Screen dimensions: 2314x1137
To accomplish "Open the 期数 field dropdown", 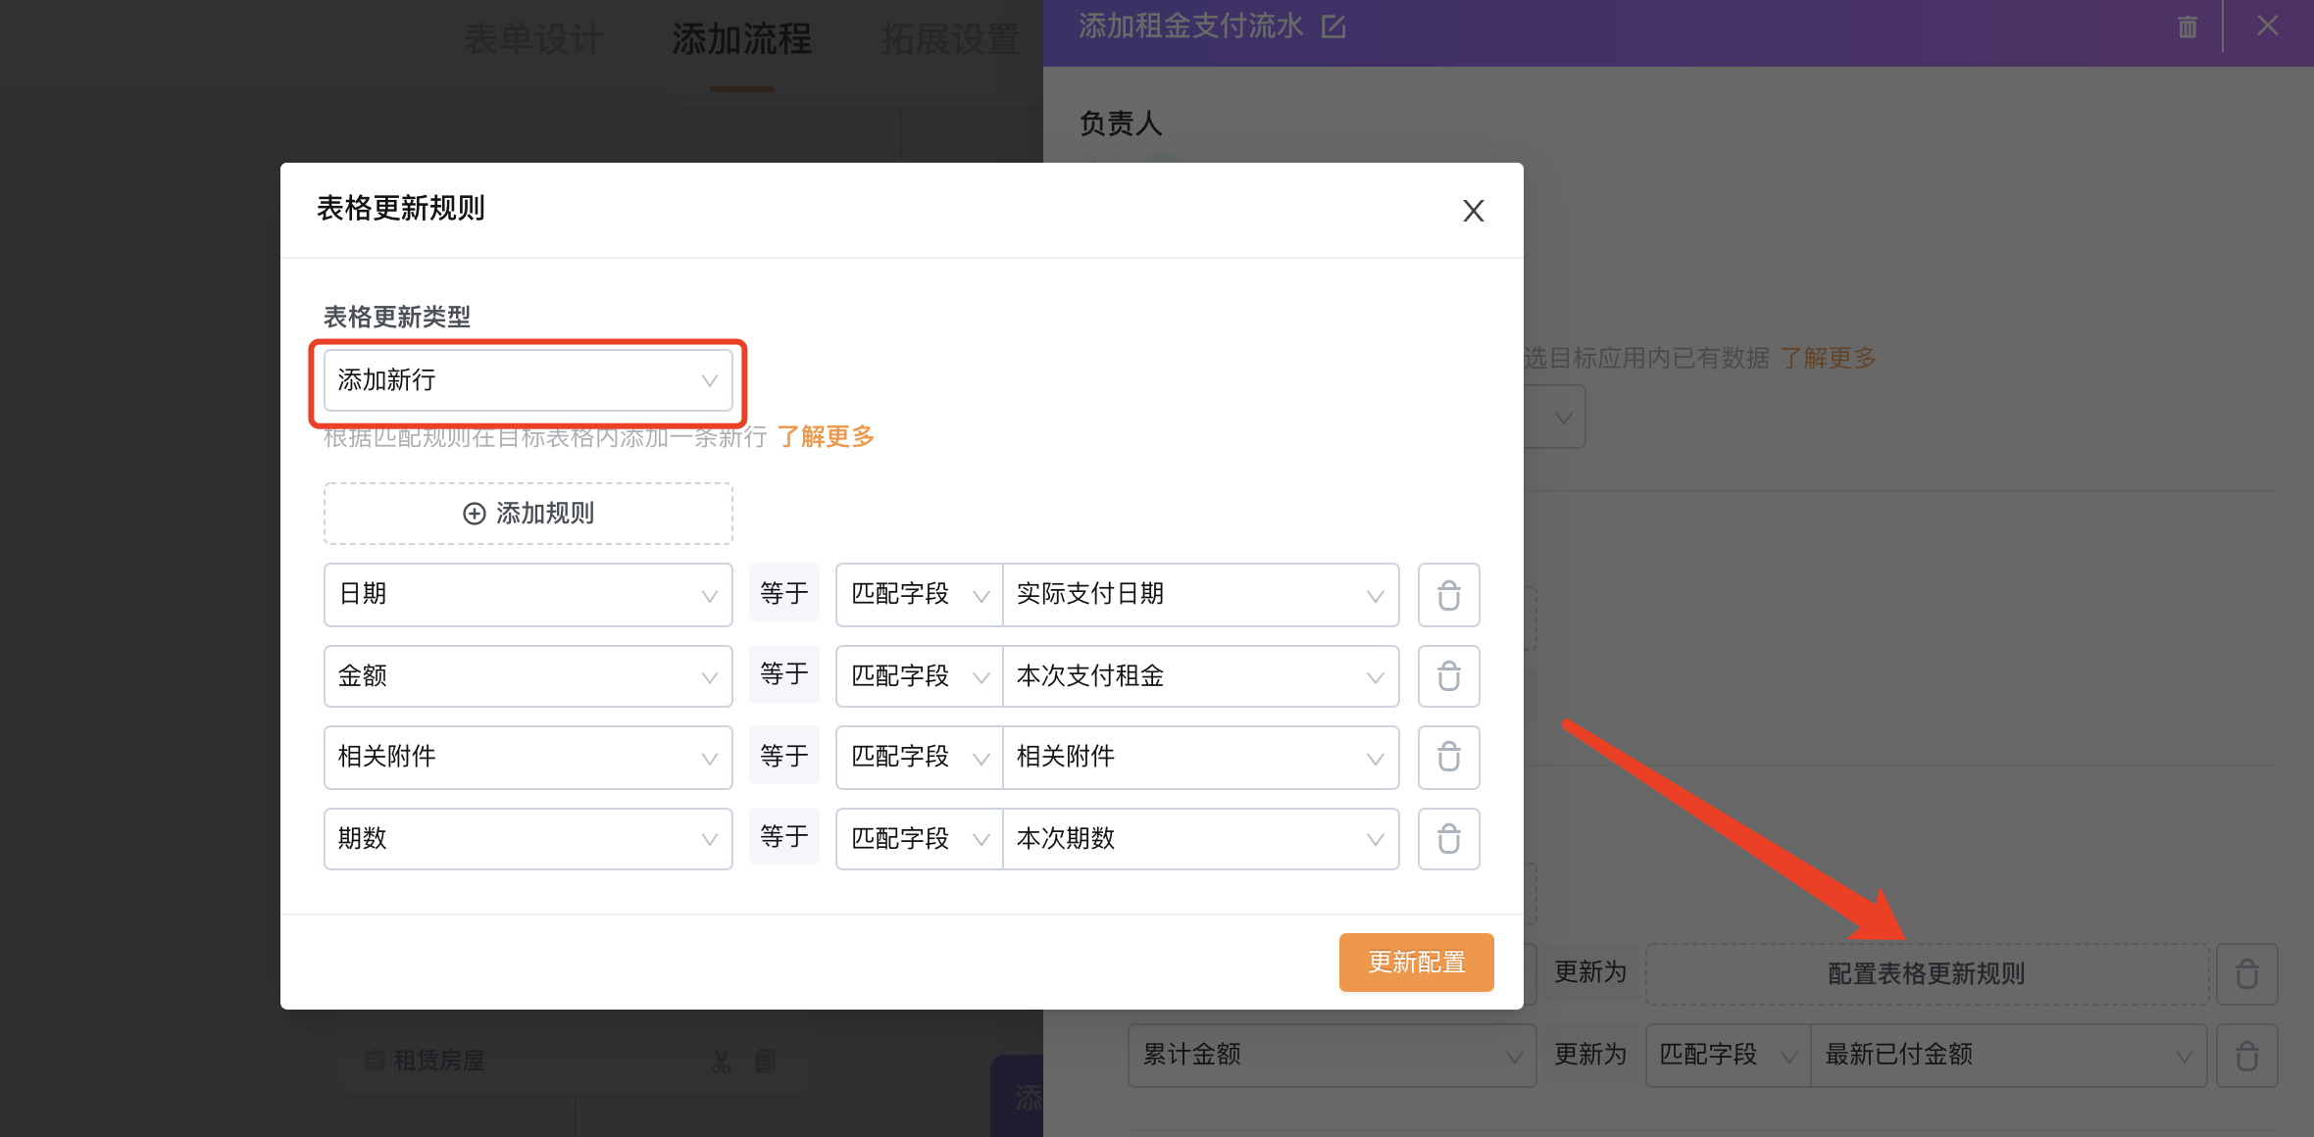I will pyautogui.click(x=528, y=839).
